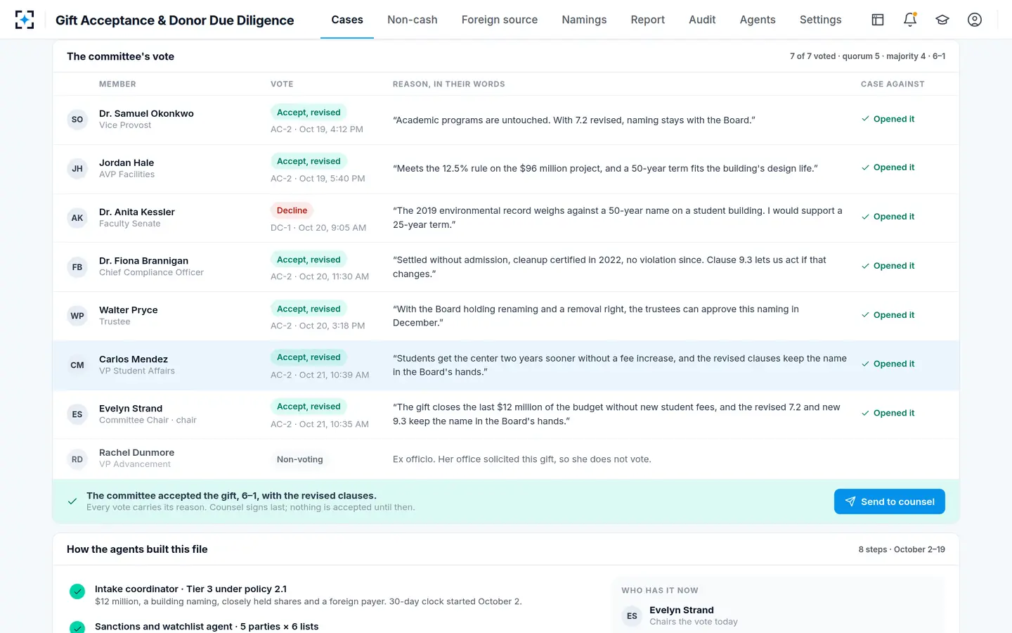Open the user account icon

coord(975,20)
